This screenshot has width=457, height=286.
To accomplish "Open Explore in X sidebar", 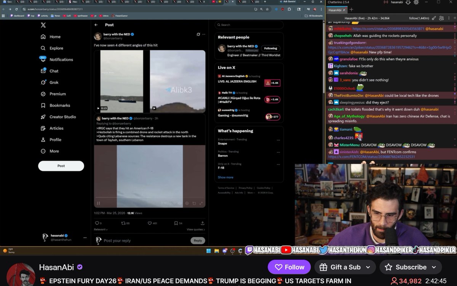I will [52, 48].
